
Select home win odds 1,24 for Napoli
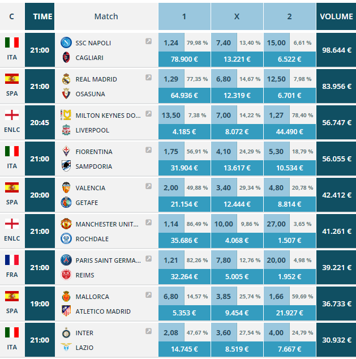[x=171, y=42]
